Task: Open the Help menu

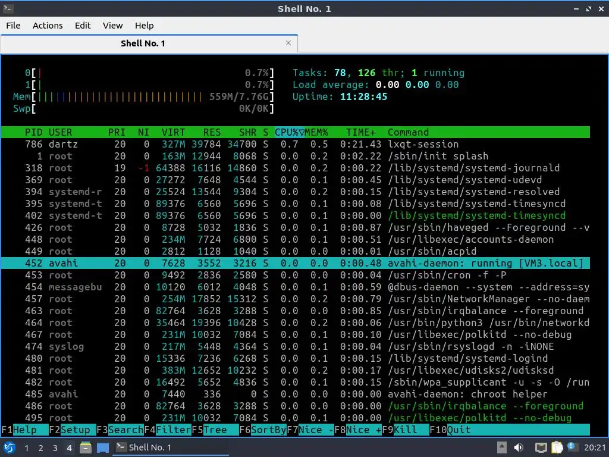Action: coord(145,26)
